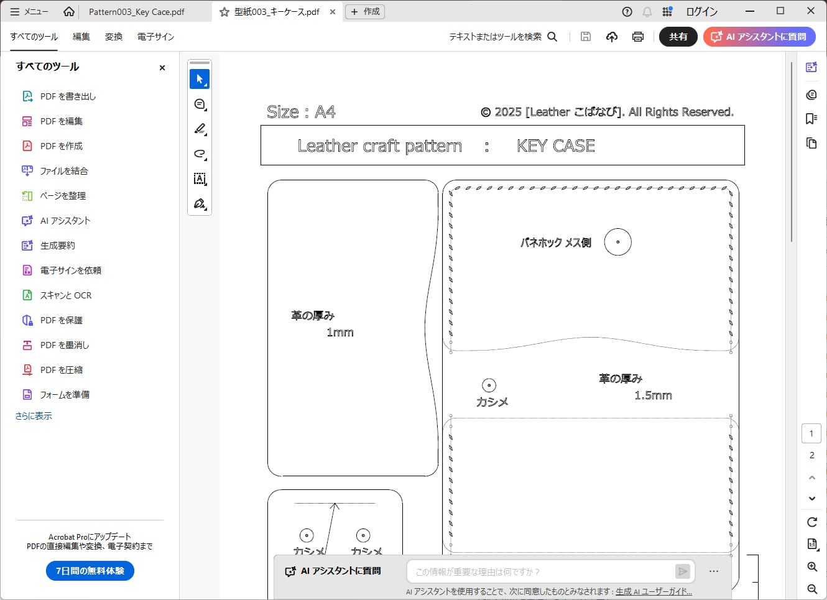
Task: Close the すべてのツール panel
Action: click(162, 68)
